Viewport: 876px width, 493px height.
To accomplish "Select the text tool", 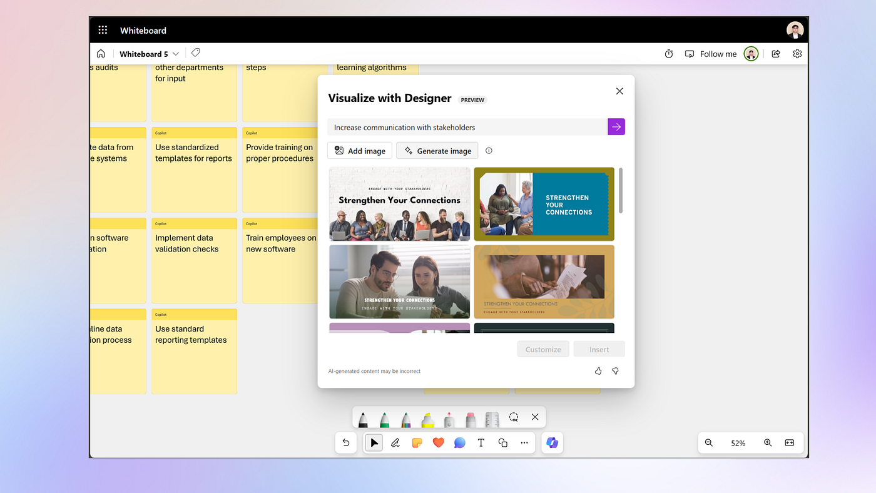I will click(481, 443).
